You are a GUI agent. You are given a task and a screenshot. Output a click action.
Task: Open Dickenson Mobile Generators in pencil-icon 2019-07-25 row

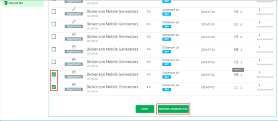[x=112, y=24]
